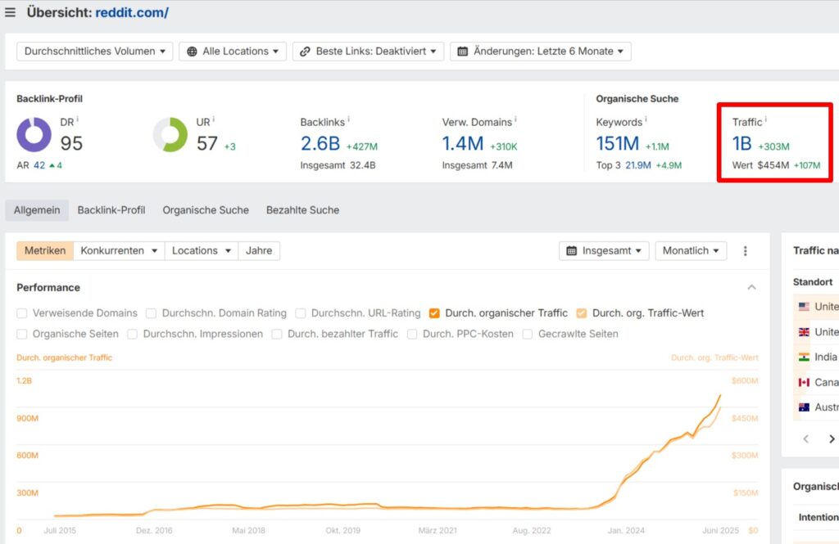Click the AR value 42
The width and height of the screenshot is (839, 544).
click(39, 166)
